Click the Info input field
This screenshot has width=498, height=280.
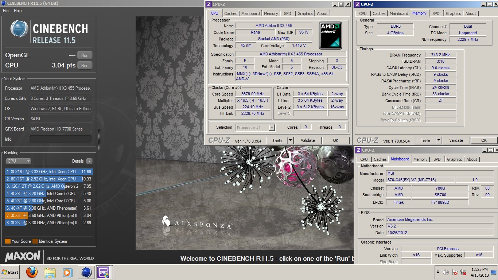click(60, 139)
